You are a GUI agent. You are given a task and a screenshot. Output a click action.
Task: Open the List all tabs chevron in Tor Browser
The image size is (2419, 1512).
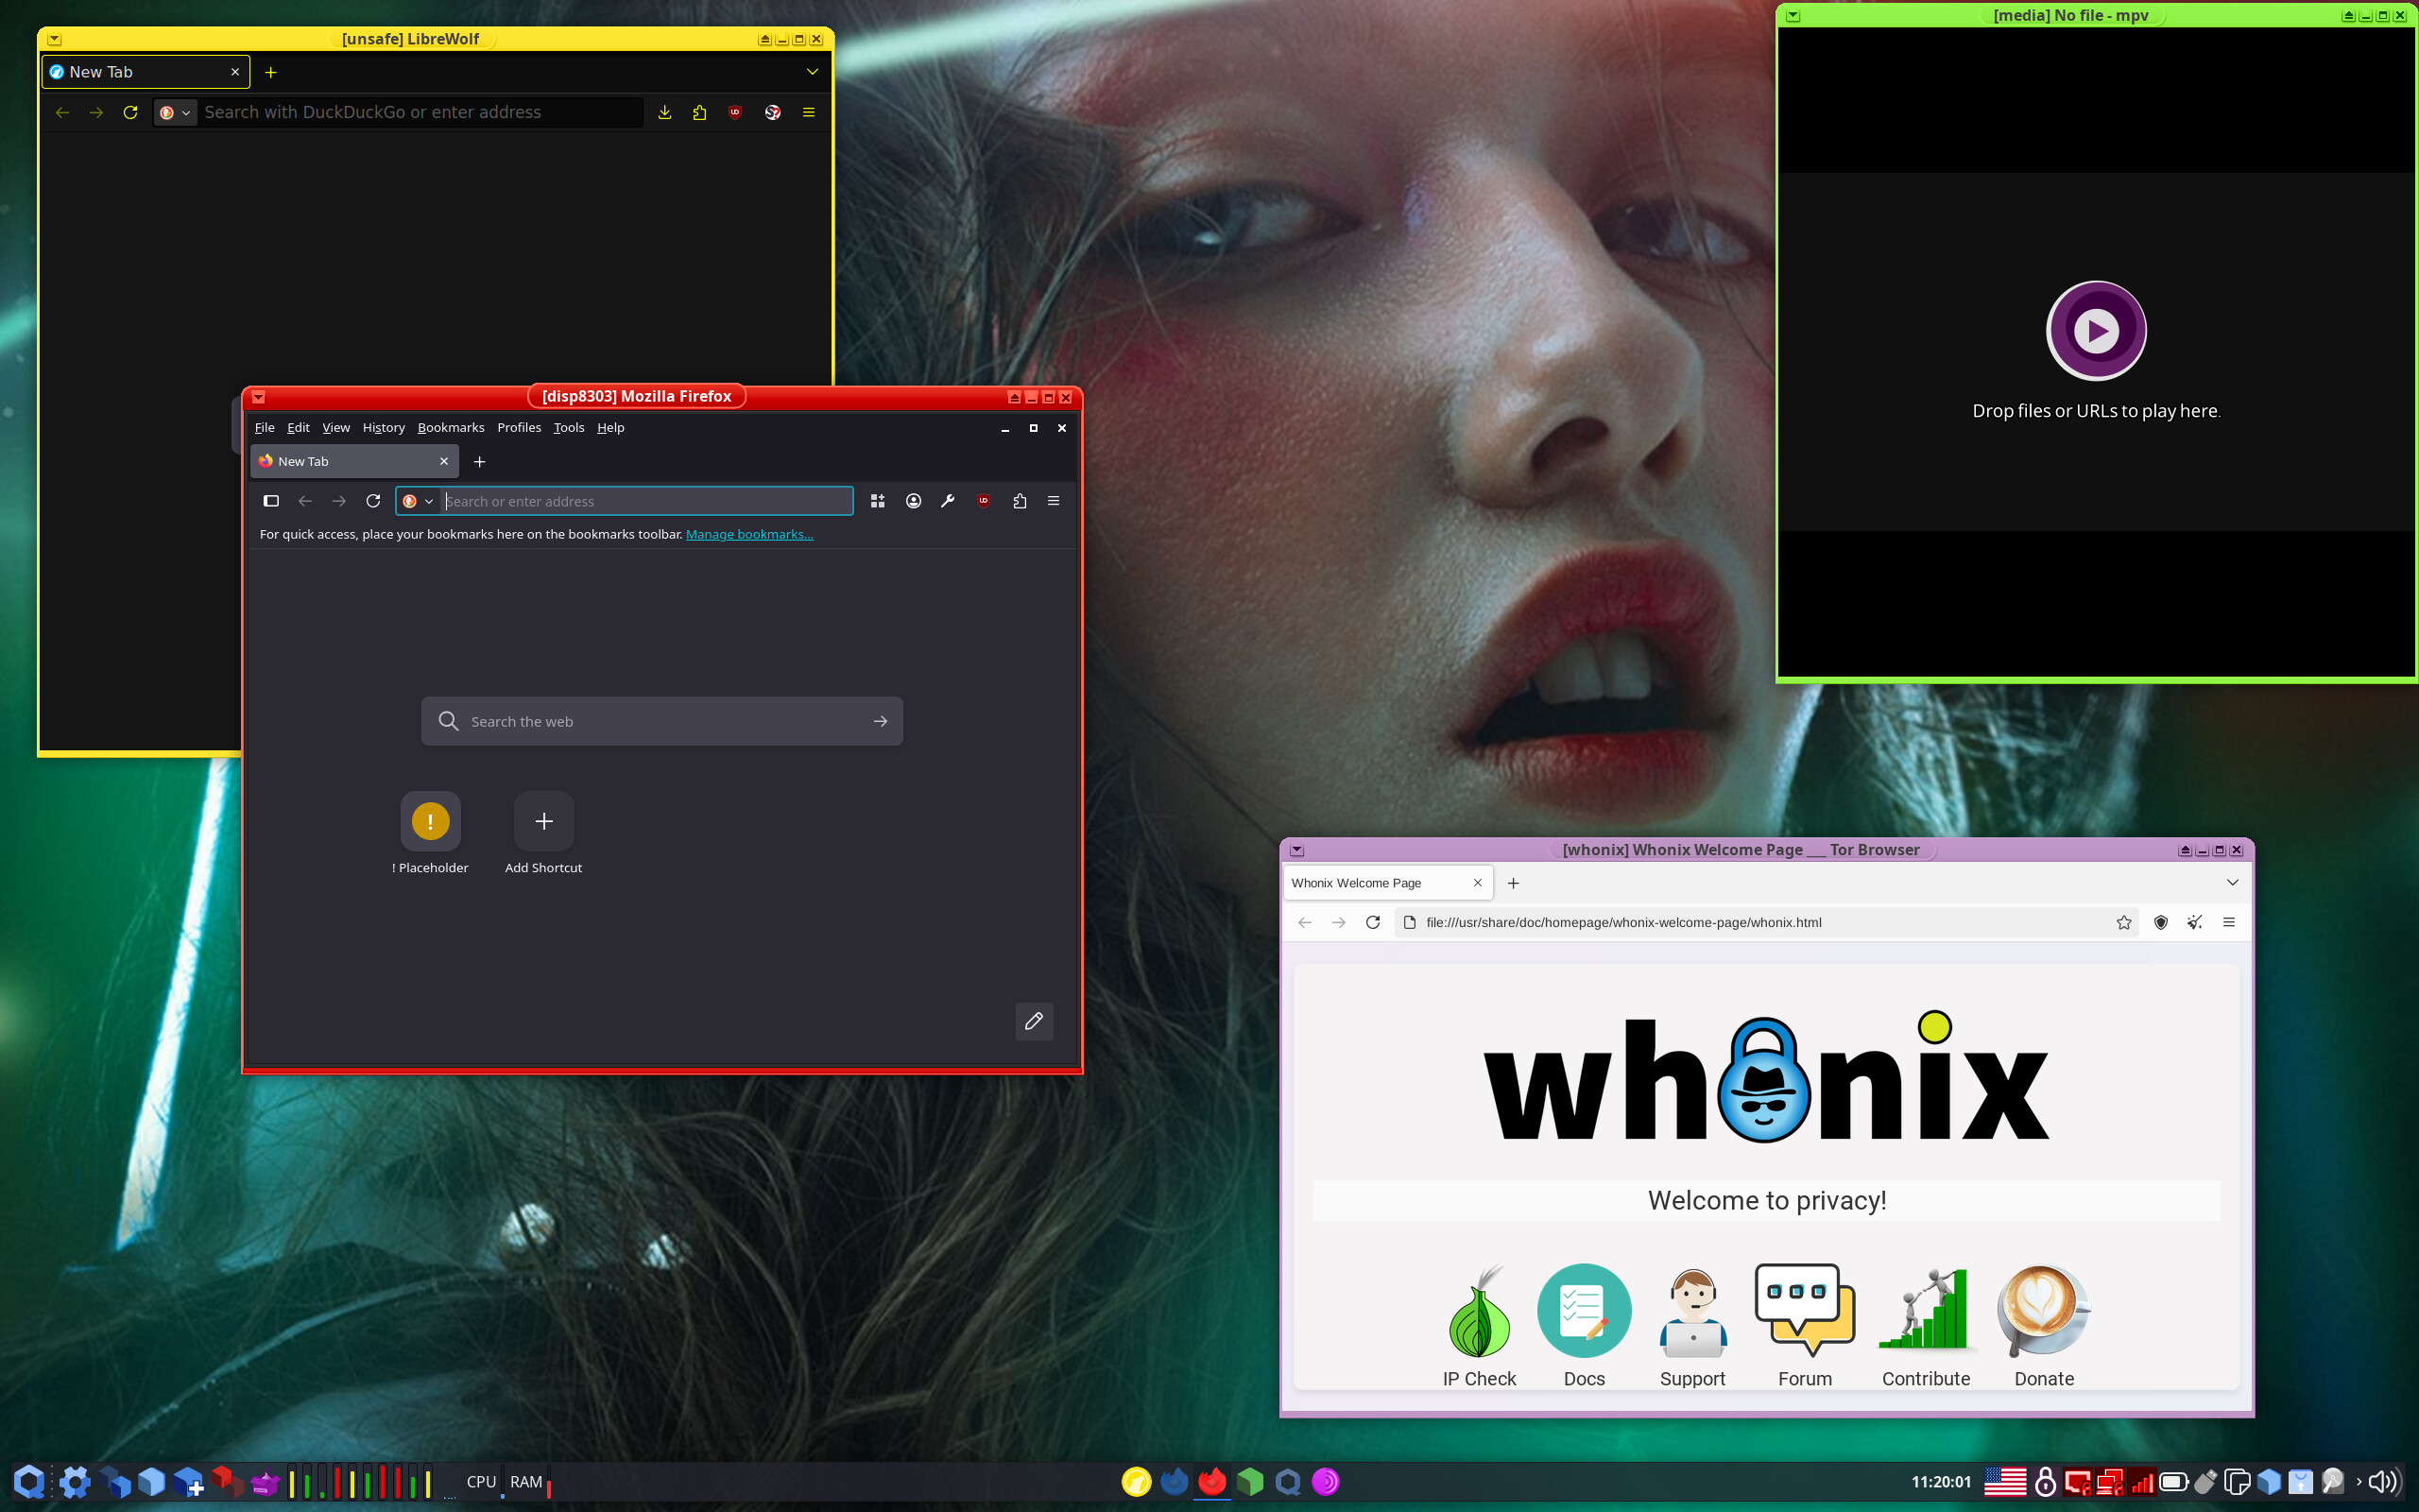(x=2232, y=882)
